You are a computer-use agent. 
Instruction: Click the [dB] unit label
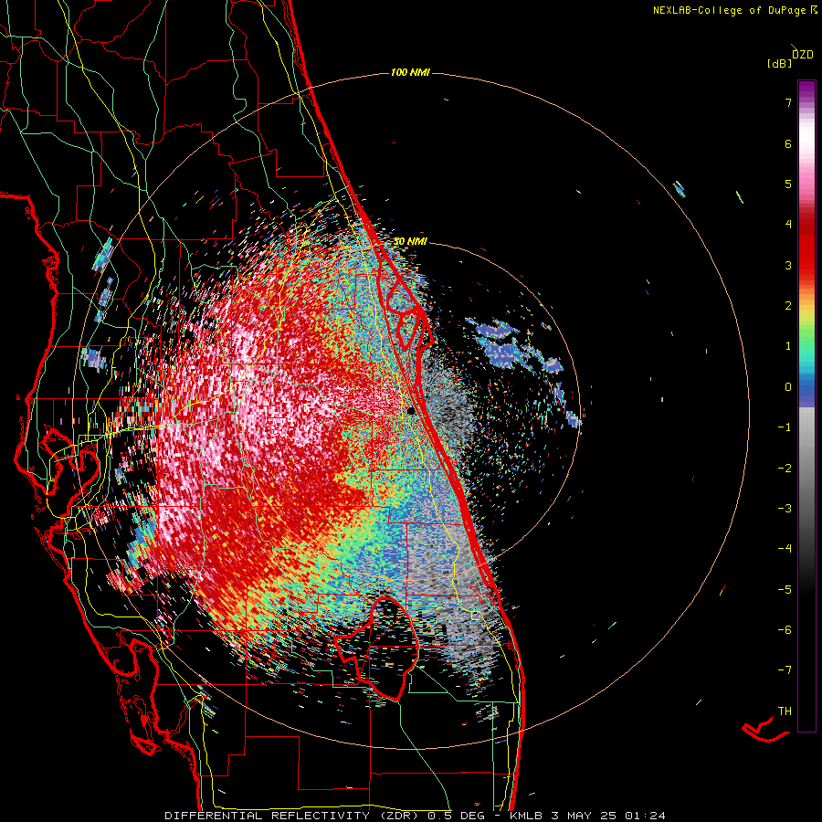click(780, 63)
